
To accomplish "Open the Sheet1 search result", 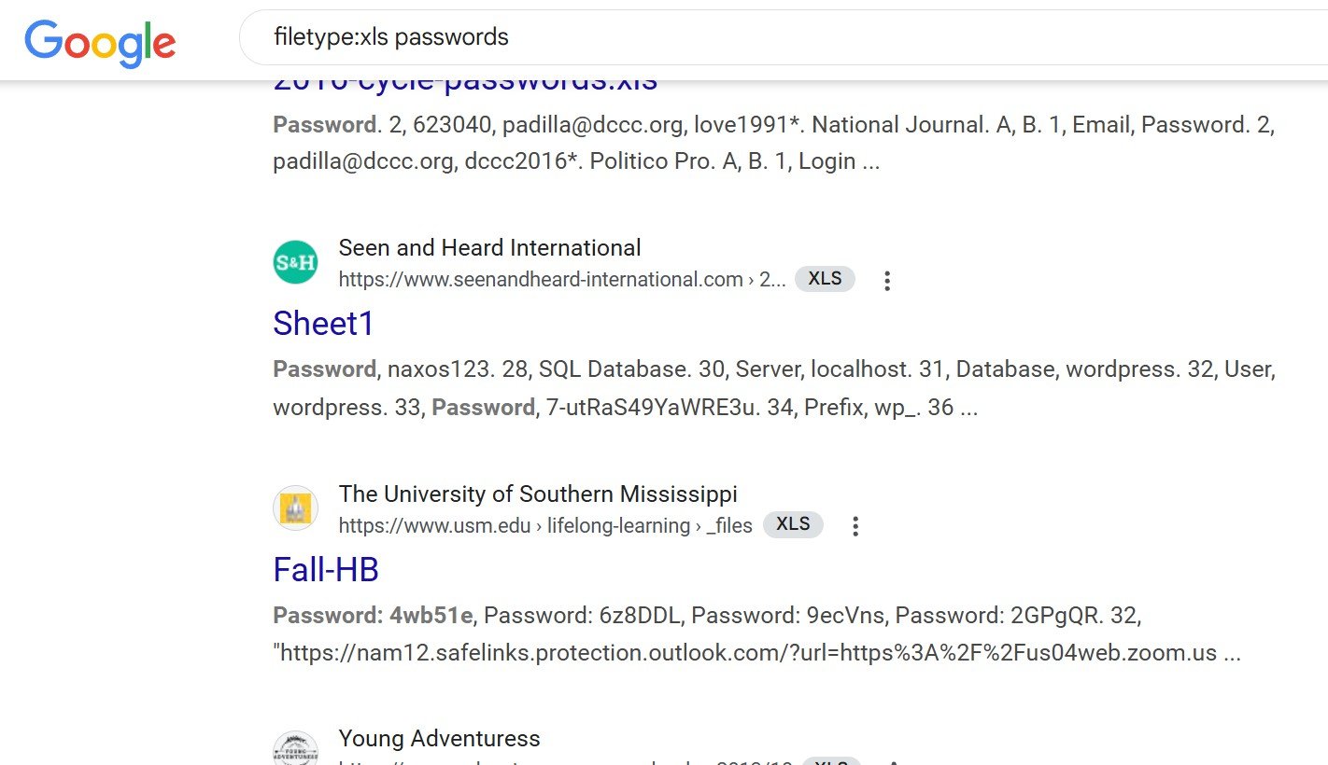I will [x=323, y=324].
